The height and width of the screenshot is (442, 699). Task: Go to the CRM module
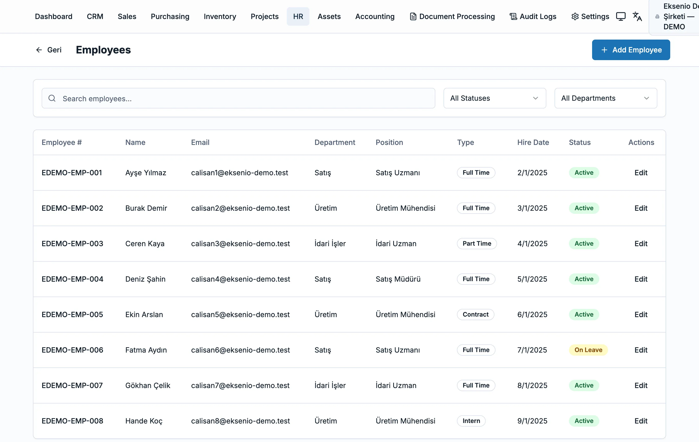click(x=95, y=16)
